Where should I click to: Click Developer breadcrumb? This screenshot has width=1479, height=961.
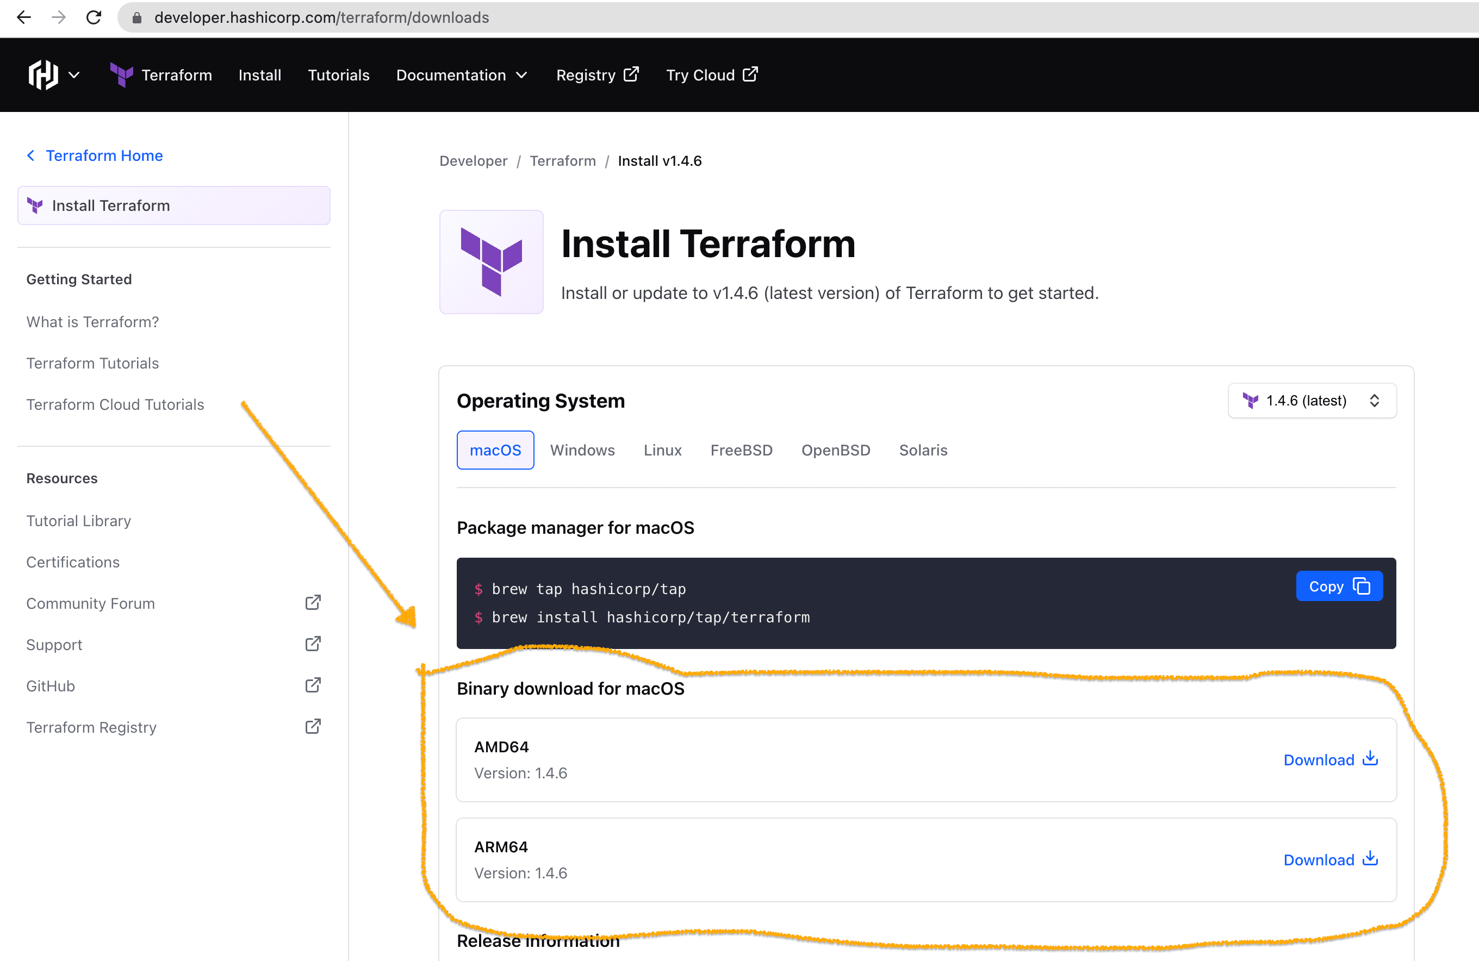474,161
